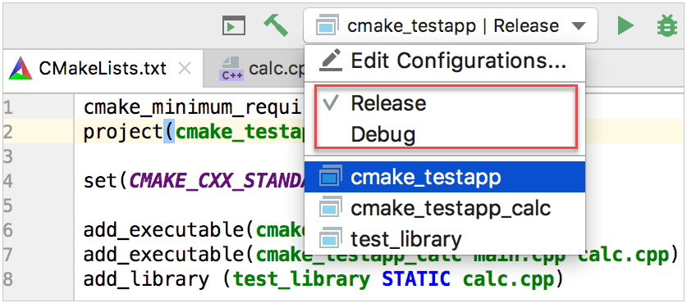
Task: Choose cmake_testapp_calc from the target list
Action: [x=445, y=208]
